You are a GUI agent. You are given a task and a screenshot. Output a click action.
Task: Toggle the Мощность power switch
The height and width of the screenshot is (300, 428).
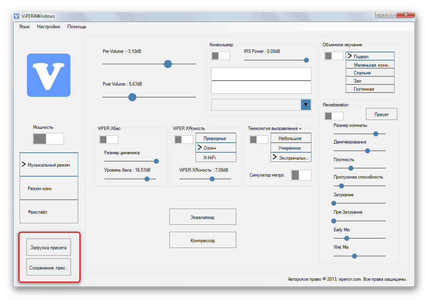click(48, 139)
